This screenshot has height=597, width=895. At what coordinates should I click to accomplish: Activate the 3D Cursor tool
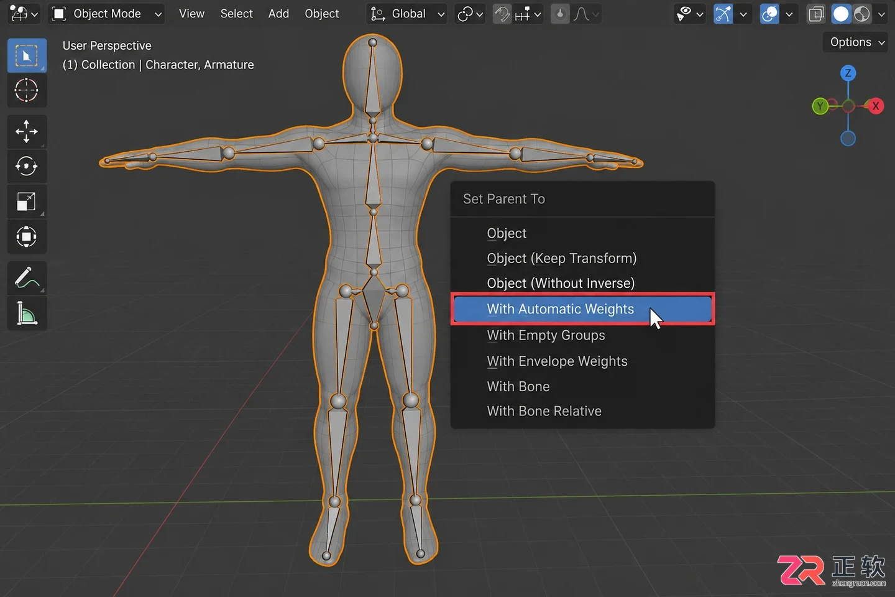click(x=27, y=91)
